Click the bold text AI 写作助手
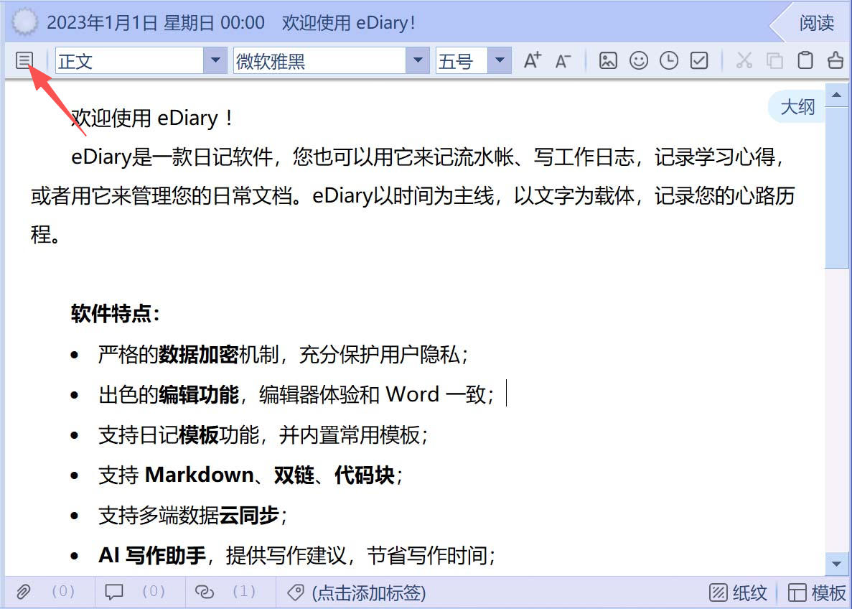The height and width of the screenshot is (609, 852). point(152,555)
